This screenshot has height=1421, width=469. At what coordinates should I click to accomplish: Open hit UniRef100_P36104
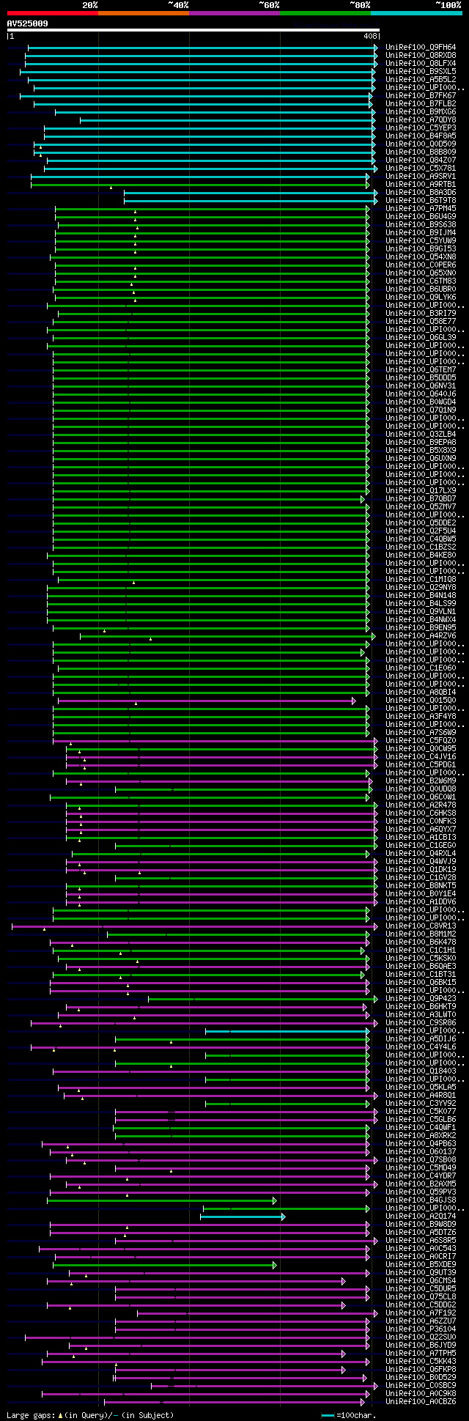click(x=421, y=1329)
